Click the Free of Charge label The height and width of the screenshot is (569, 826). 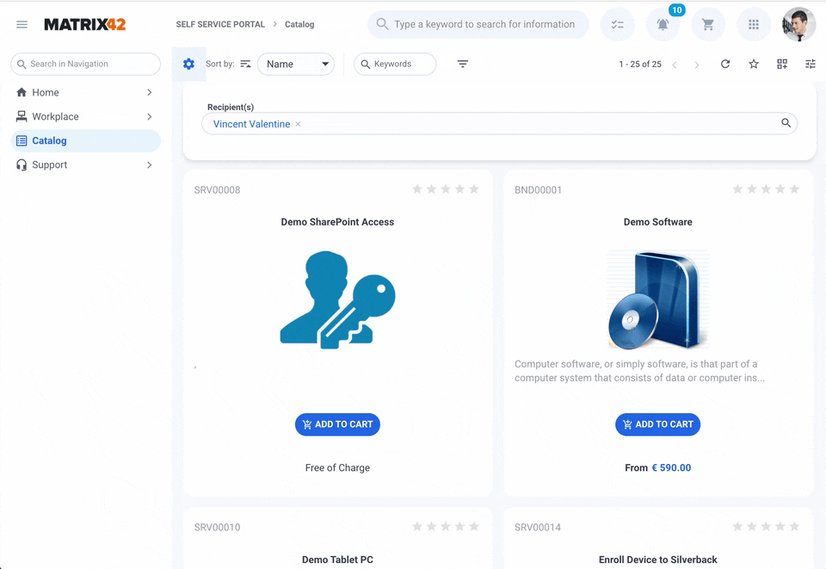pos(337,467)
